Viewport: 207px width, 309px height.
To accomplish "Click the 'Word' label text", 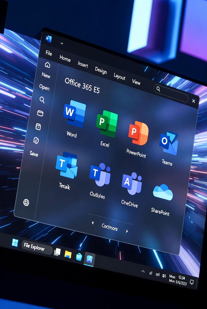I will tap(72, 134).
